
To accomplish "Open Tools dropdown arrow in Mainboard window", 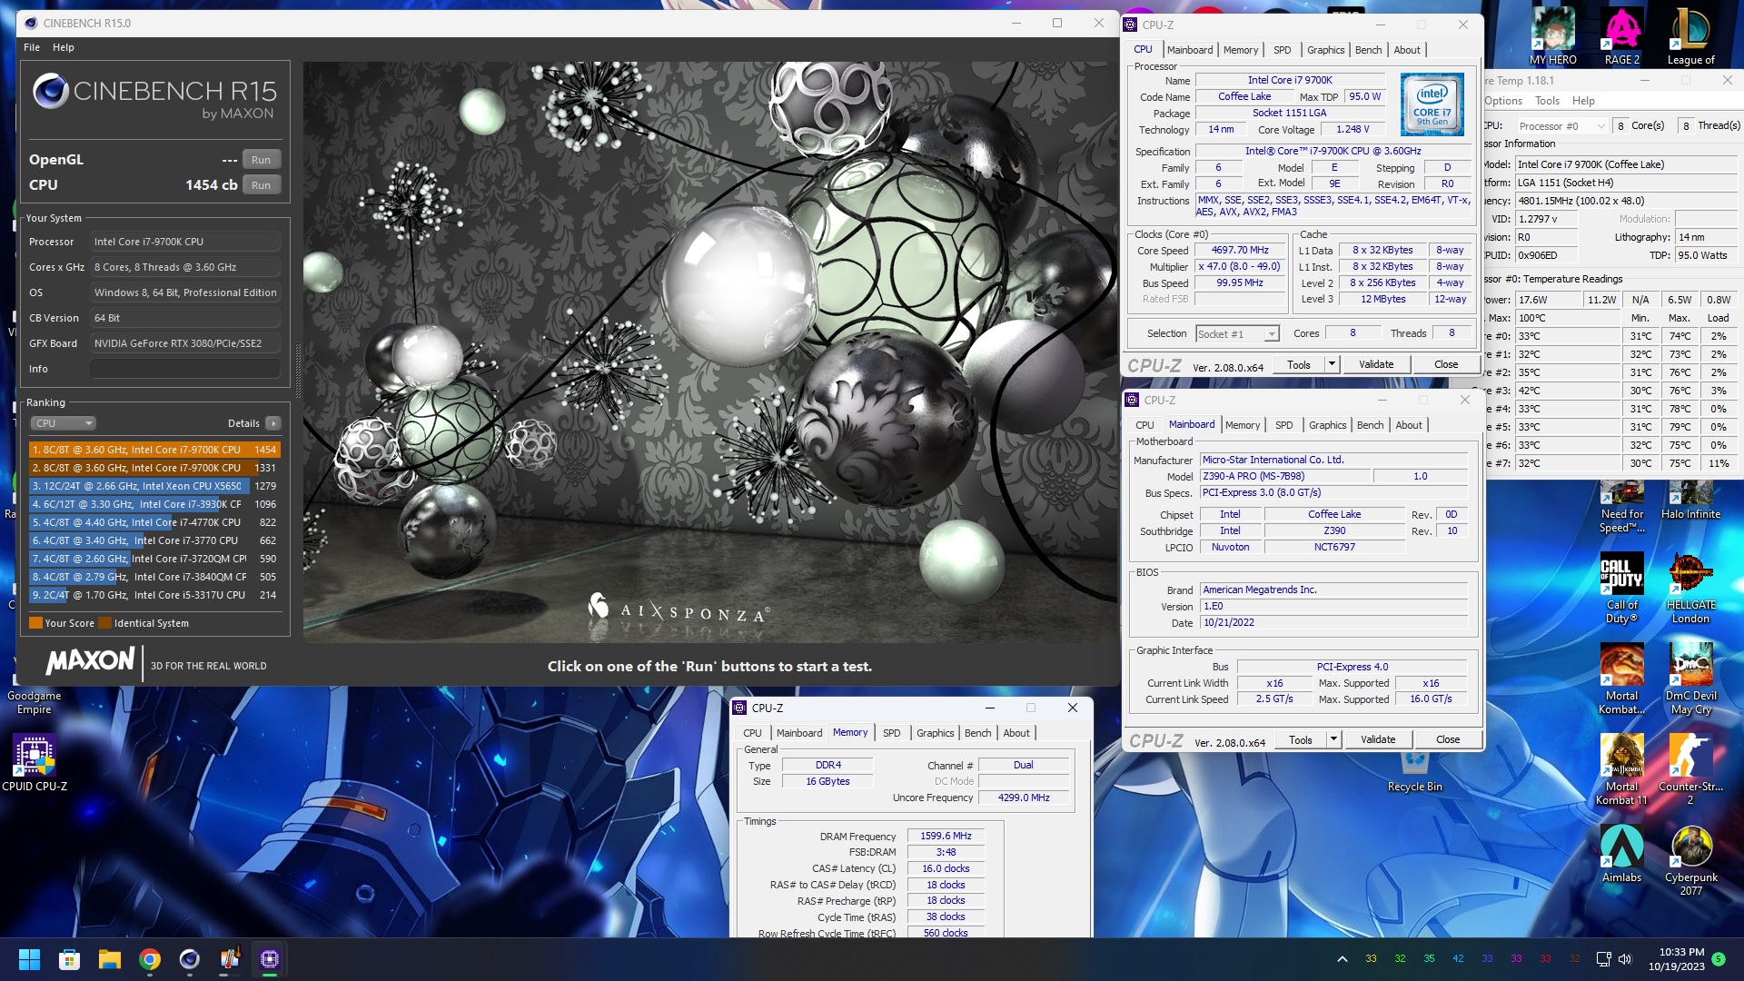I will coord(1333,739).
